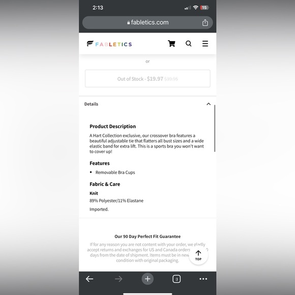The height and width of the screenshot is (295, 295).
Task: Click the fabletics.com address bar
Action: (x=147, y=22)
